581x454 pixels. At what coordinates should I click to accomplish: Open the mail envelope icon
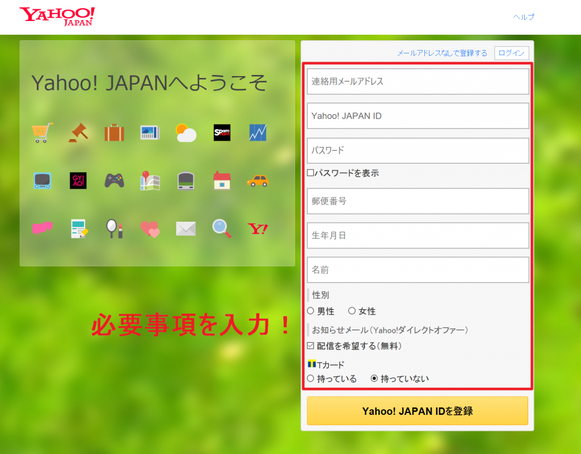186,228
